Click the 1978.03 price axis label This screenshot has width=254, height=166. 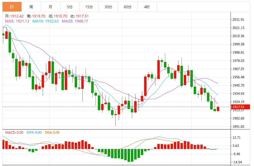238,61
